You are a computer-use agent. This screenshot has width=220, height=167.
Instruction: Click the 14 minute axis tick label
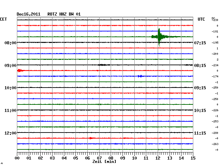click(x=181, y=158)
